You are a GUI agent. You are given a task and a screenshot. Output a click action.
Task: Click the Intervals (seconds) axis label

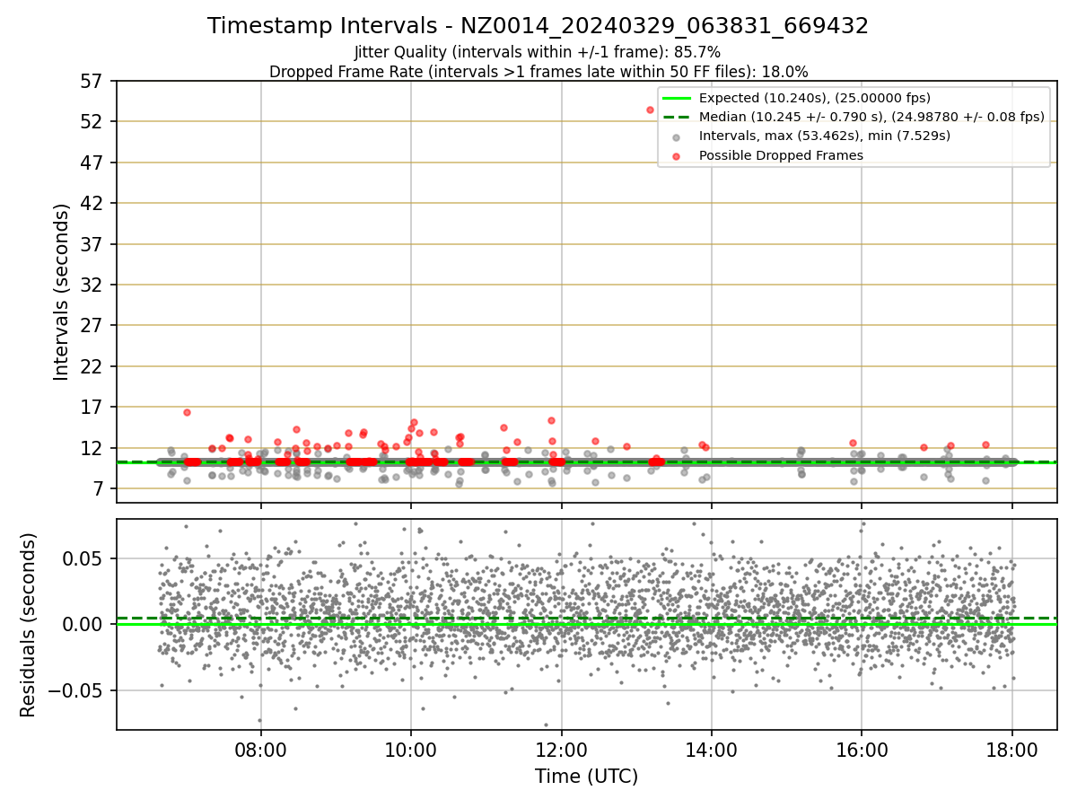[61, 292]
